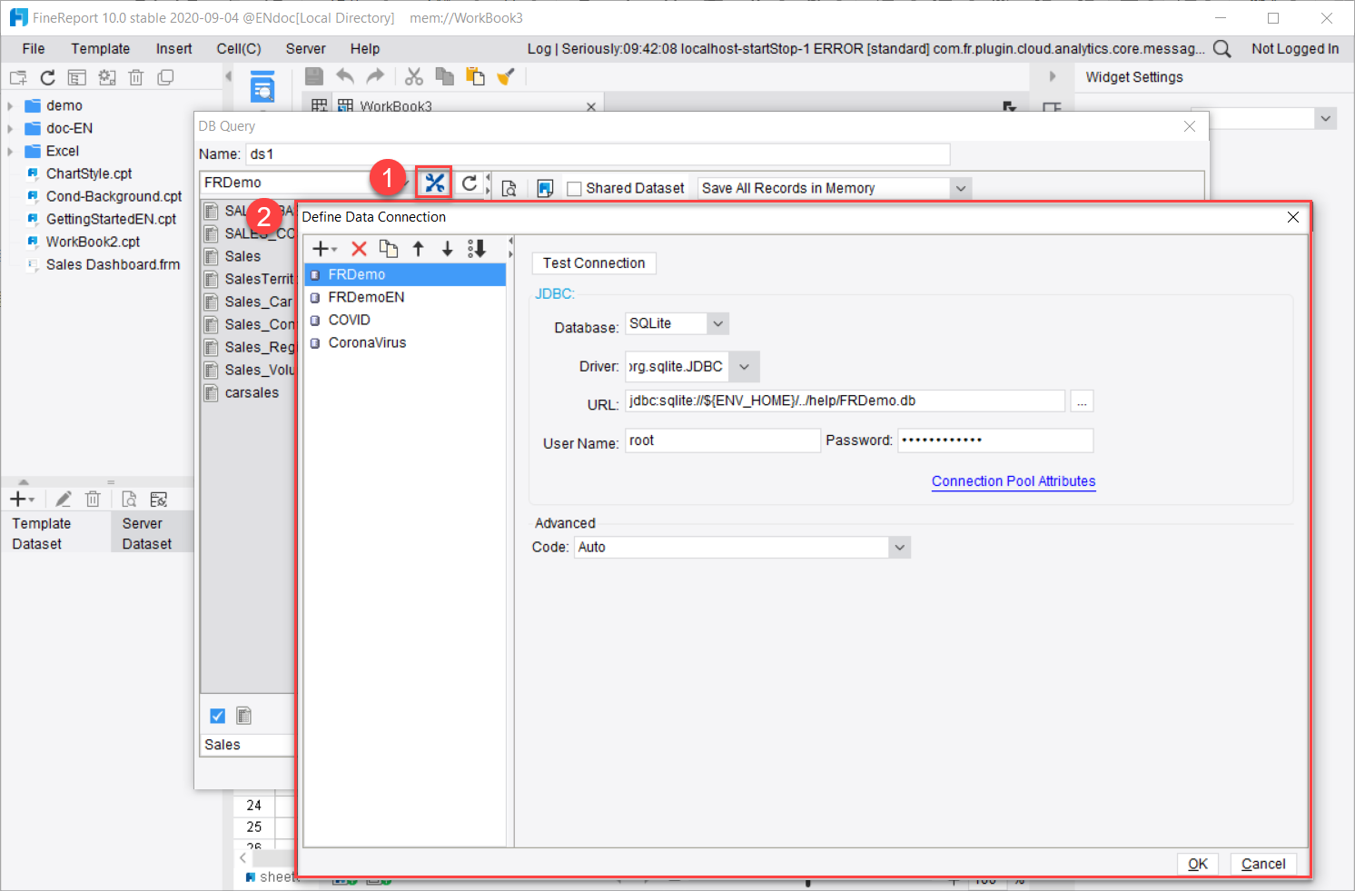Click the pencil edit dataset icon
Viewport: 1355px width, 891px height.
coord(64,500)
